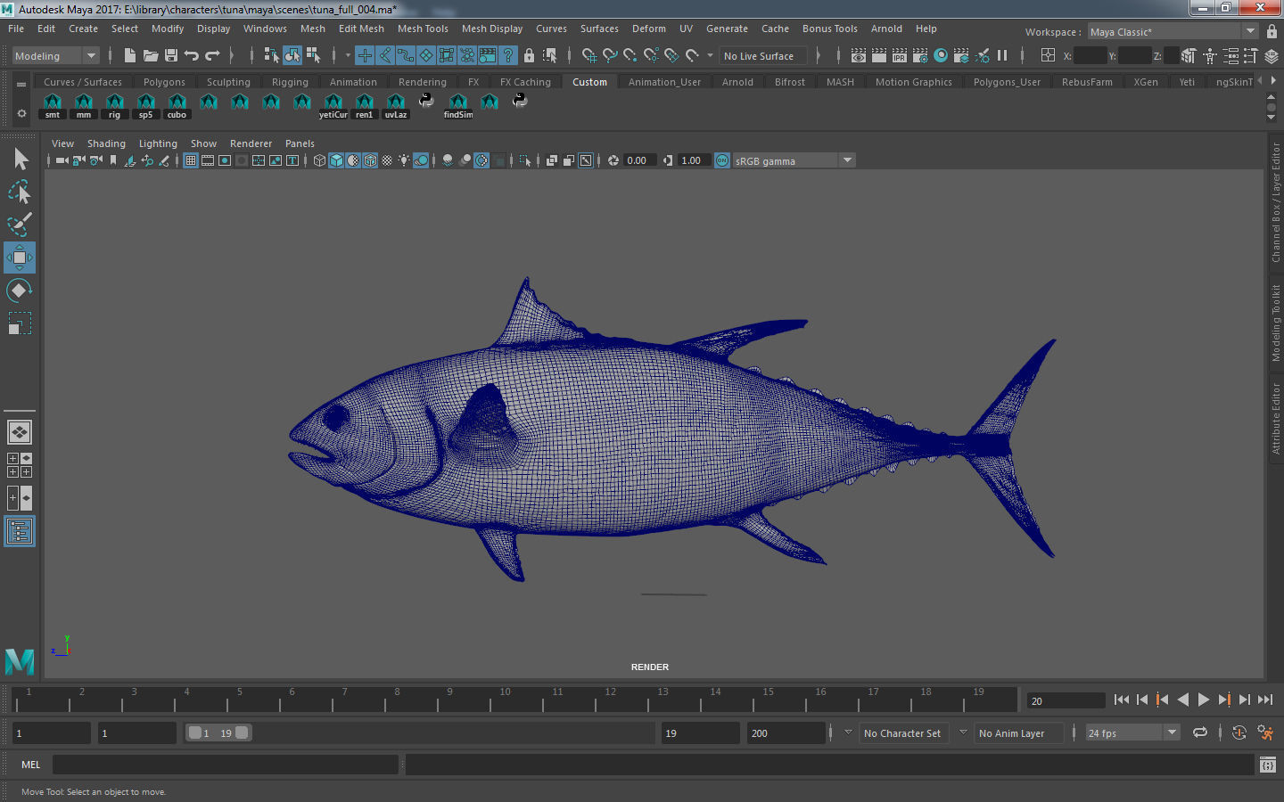Viewport: 1284px width, 802px height.
Task: Open the panel Shading menu
Action: pyautogui.click(x=106, y=143)
